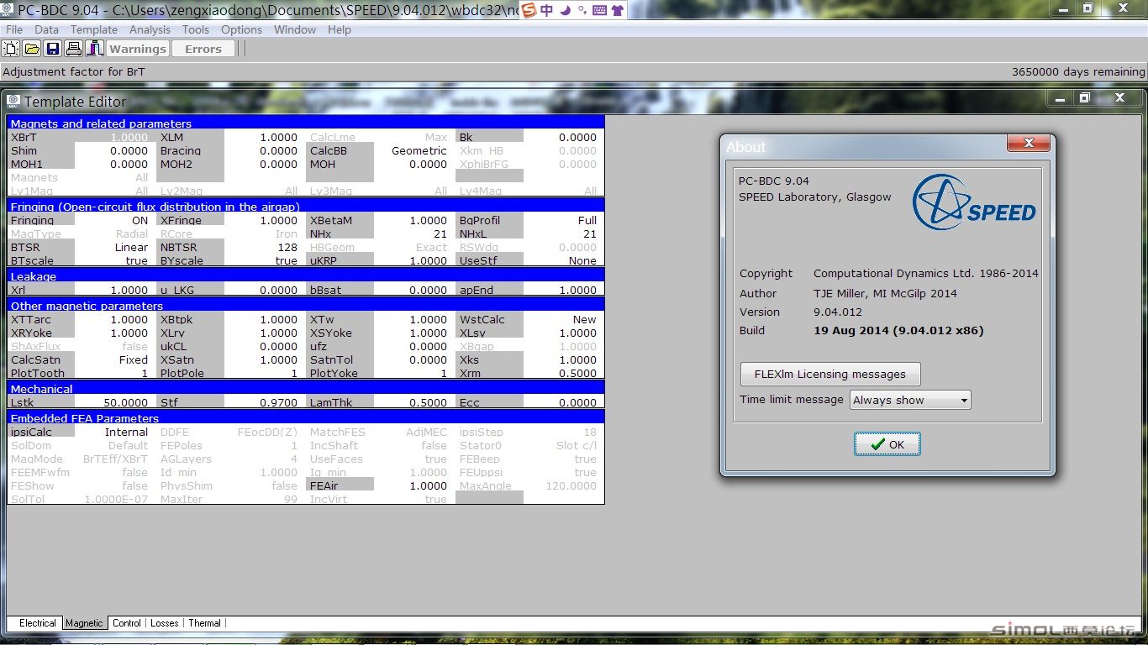Open the Time limit message dropdown
Image resolution: width=1148 pixels, height=645 pixels.
pyautogui.click(x=910, y=400)
